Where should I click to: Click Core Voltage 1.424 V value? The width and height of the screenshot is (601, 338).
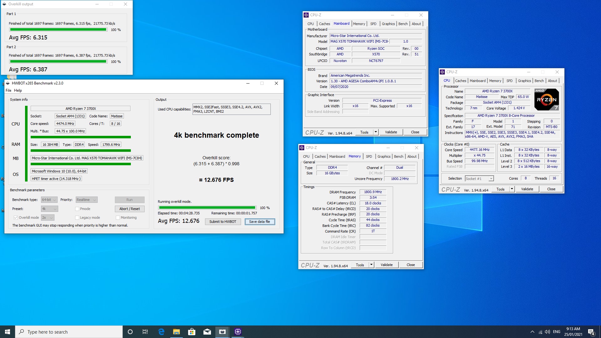click(x=519, y=108)
